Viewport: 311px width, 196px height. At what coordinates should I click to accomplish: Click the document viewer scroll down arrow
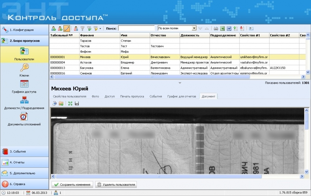(x=306, y=172)
